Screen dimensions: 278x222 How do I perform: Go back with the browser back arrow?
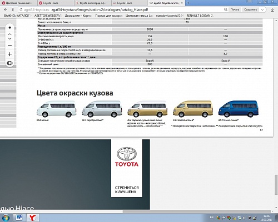click(6, 9)
